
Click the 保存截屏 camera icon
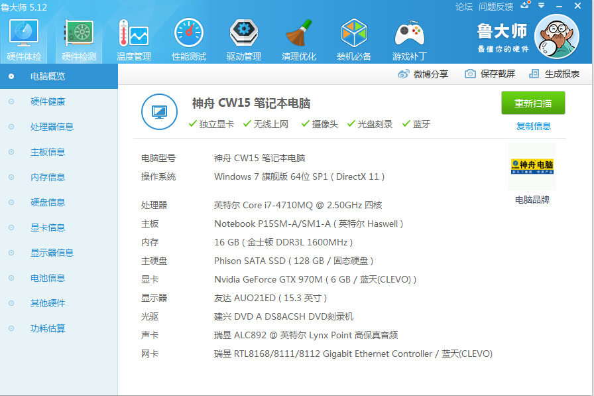470,74
